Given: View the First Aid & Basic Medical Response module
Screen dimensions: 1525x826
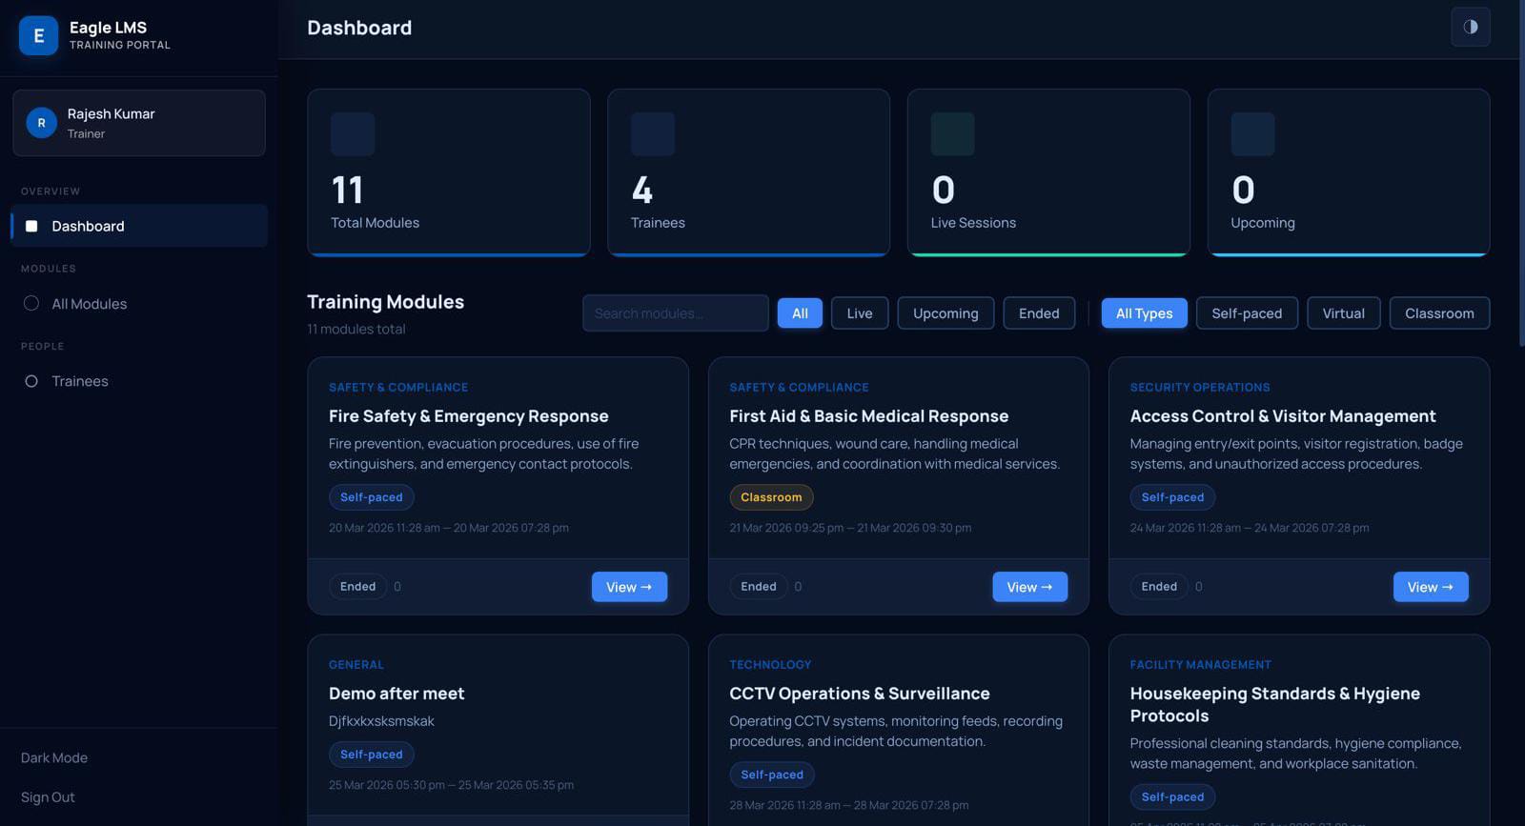Looking at the screenshot, I should [1030, 587].
